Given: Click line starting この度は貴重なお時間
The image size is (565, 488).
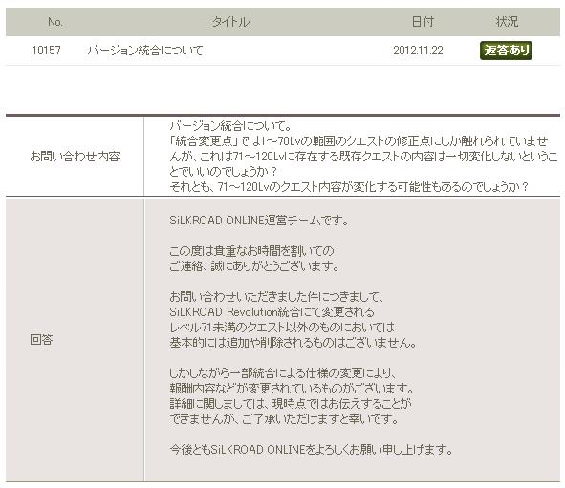Looking at the screenshot, I should click(x=251, y=251).
